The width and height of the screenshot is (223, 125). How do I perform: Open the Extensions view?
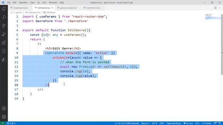4,43
